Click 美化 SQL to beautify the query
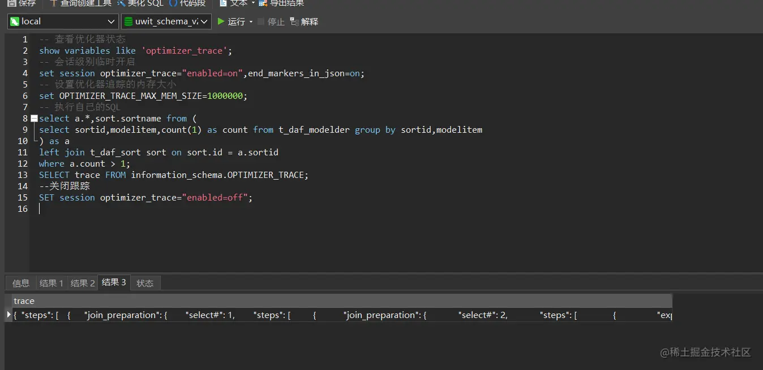Screen dimensions: 763x370 (141, 3)
